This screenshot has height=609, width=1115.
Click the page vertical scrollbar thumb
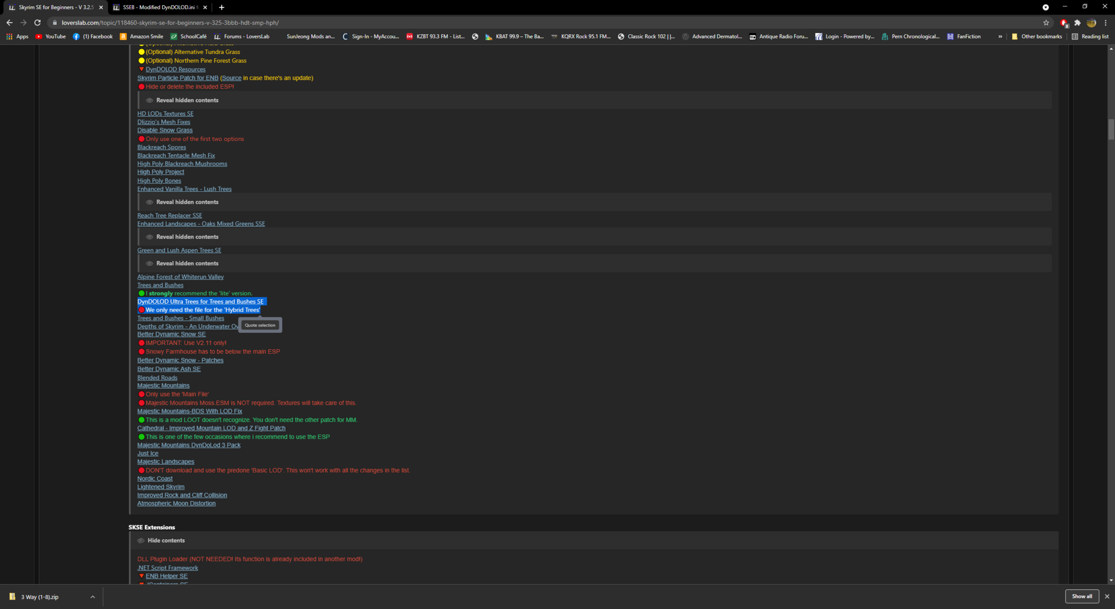[x=1111, y=129]
